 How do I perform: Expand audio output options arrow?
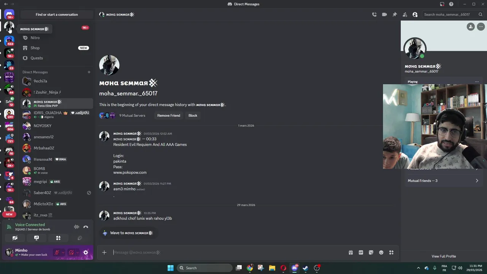pos(78,252)
